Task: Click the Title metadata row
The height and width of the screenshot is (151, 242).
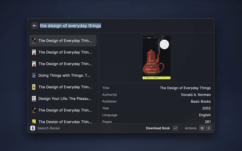Action: (156, 88)
